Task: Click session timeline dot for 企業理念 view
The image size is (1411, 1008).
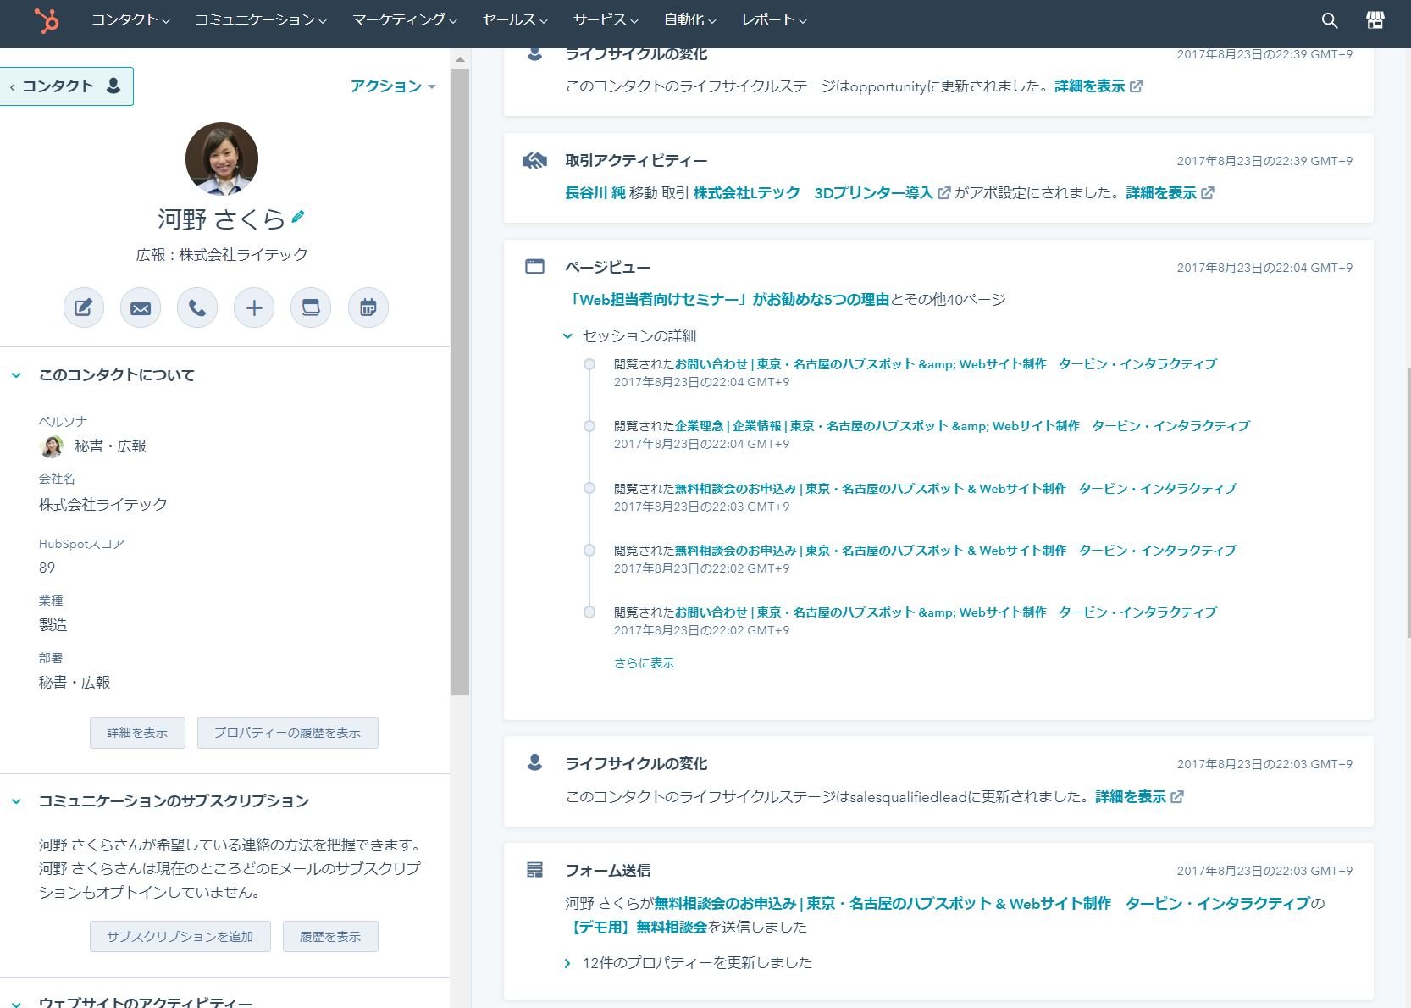Action: click(589, 426)
